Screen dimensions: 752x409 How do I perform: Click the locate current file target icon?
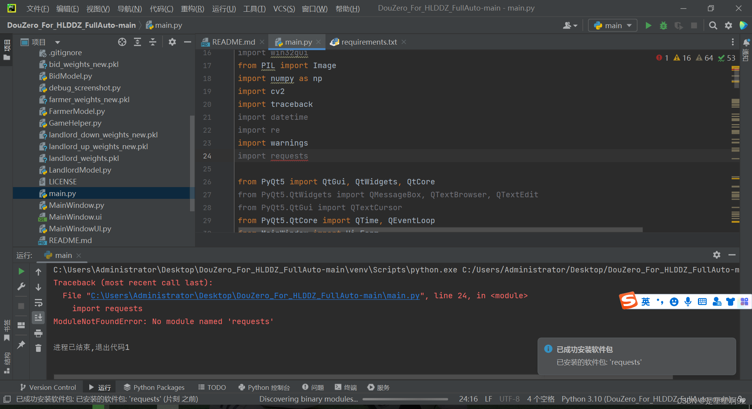[x=122, y=42]
